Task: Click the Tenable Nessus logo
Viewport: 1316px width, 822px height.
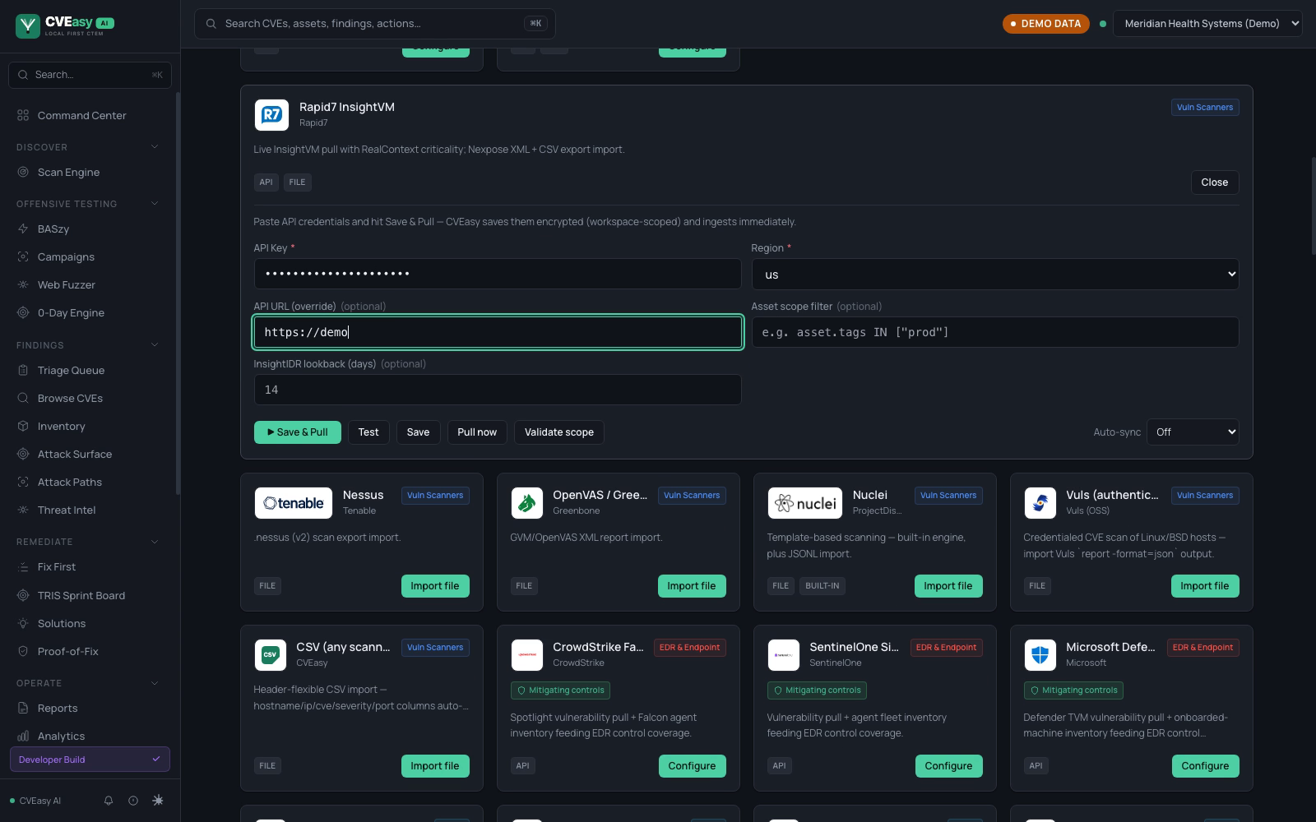Action: [x=294, y=503]
